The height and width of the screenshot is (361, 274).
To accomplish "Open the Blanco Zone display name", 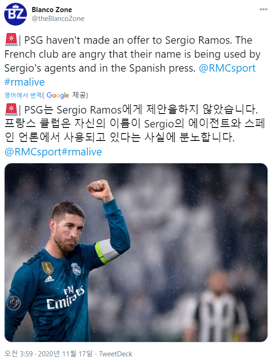I will click(x=52, y=10).
